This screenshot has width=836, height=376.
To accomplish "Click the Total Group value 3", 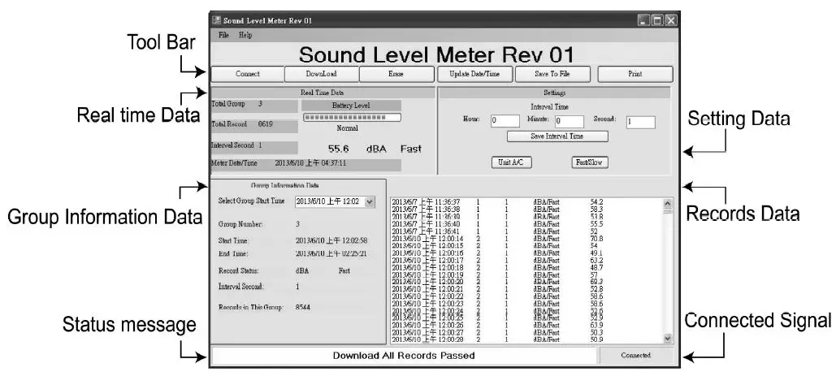I will tap(260, 104).
